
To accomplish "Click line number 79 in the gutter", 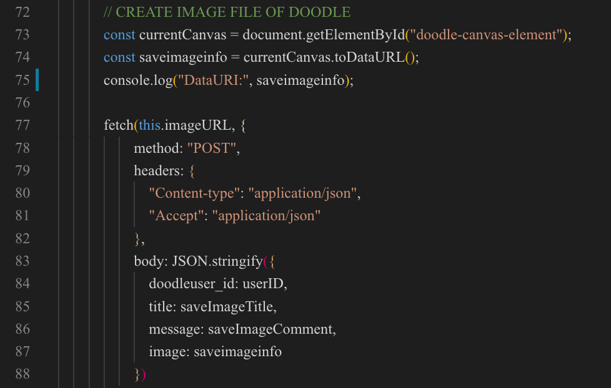I will [22, 170].
